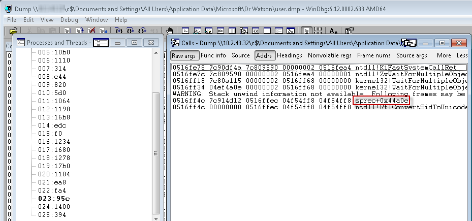Toggle the Nonvolatile regs option
The width and height of the screenshot is (472, 221).
tap(329, 55)
